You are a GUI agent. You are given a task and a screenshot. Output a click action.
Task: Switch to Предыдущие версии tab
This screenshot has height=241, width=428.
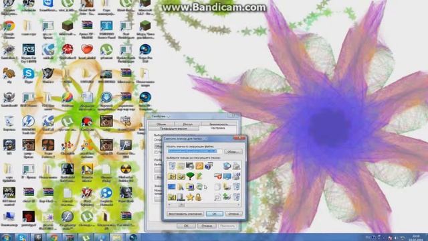pos(174,128)
